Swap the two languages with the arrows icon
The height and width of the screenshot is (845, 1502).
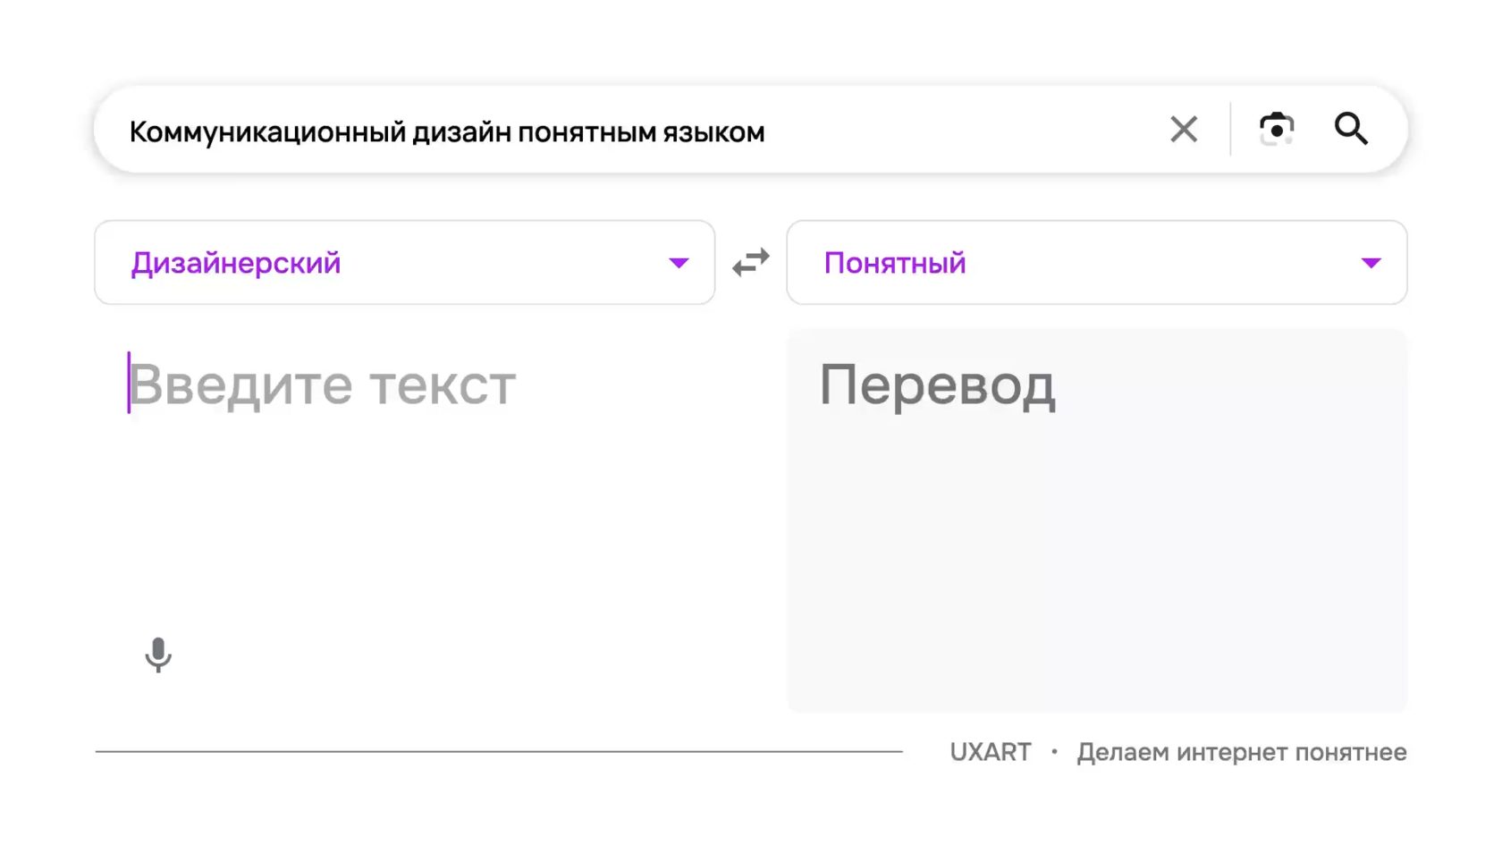(x=751, y=263)
